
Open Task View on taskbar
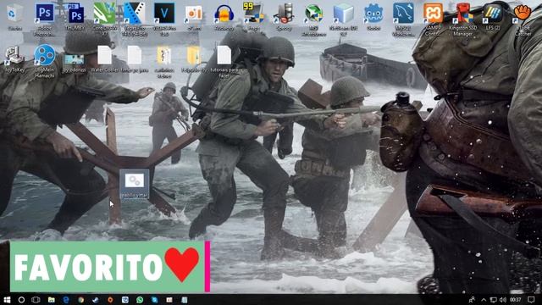coord(36,299)
